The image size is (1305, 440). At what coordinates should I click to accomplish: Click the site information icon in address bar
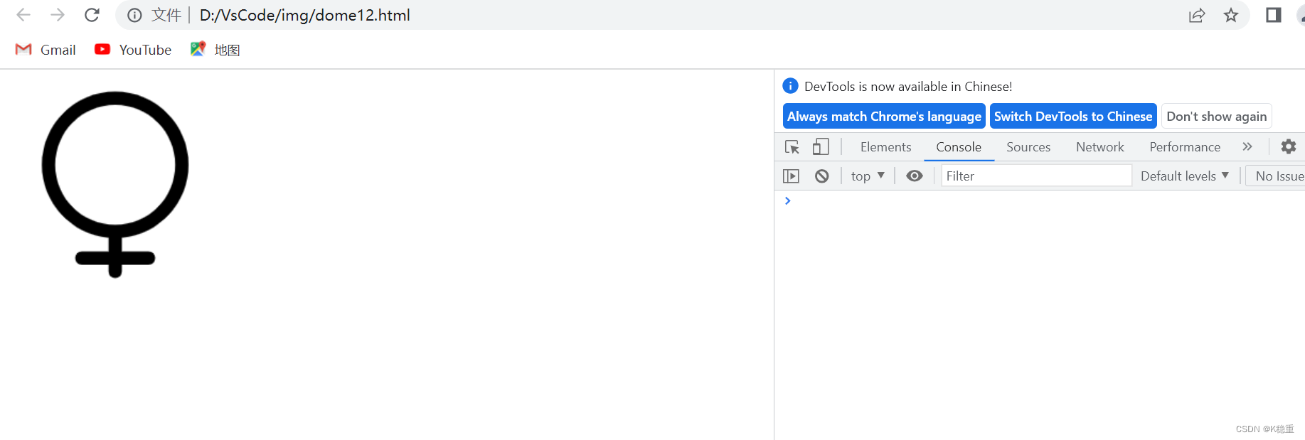click(x=134, y=16)
